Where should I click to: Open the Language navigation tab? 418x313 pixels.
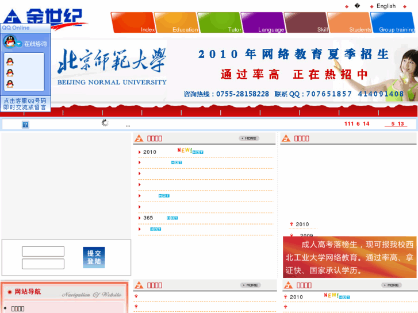[x=263, y=22]
